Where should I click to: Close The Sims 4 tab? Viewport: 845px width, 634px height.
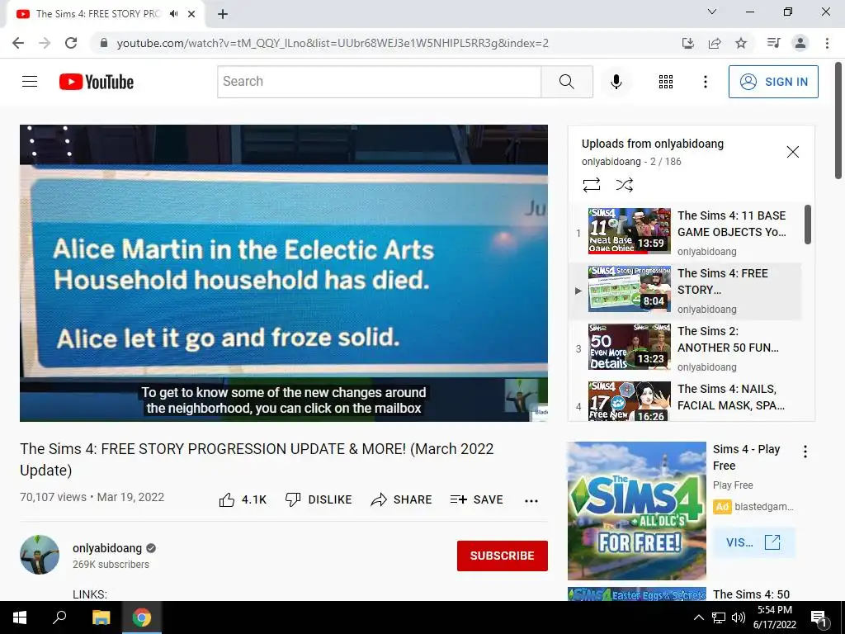[191, 14]
